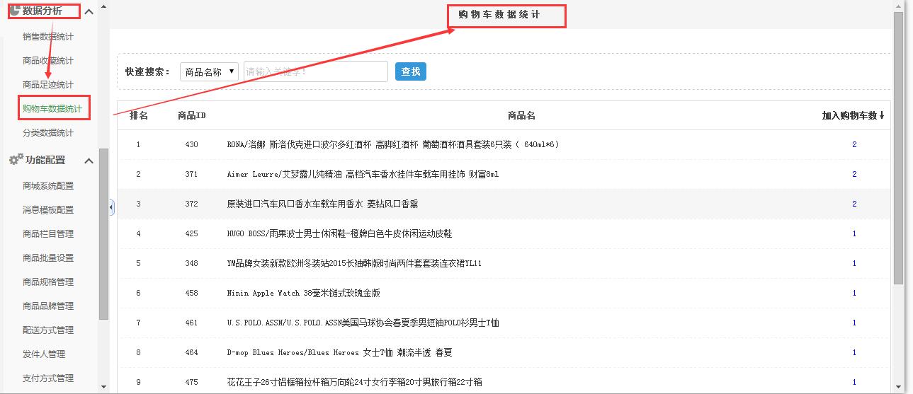This screenshot has width=913, height=394.
Task: Go to 商品足迹统计 page
Action: (47, 85)
